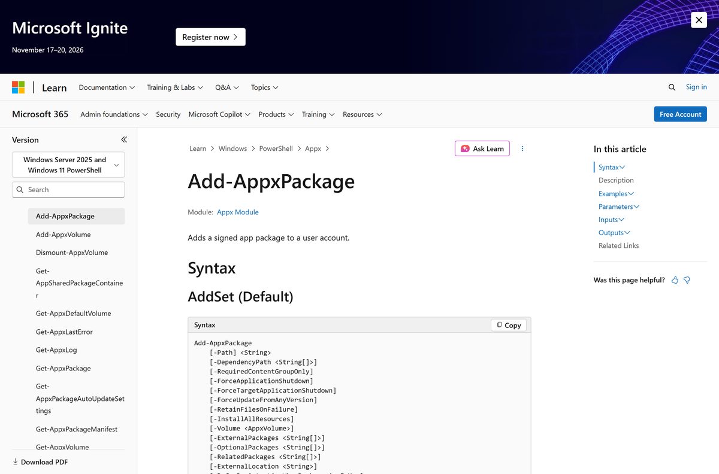Screen dimensions: 719x474
Task: Open the version selector combo box
Action: coord(68,165)
